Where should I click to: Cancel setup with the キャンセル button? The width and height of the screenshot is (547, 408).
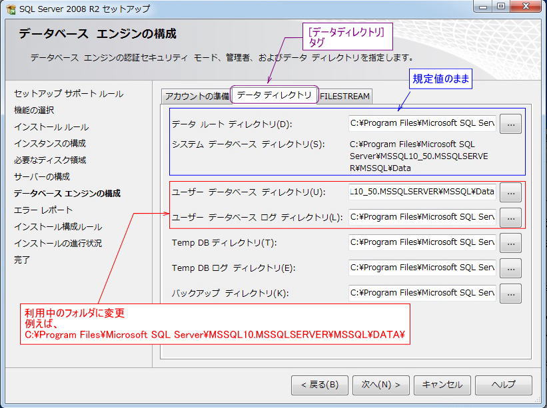pos(442,385)
